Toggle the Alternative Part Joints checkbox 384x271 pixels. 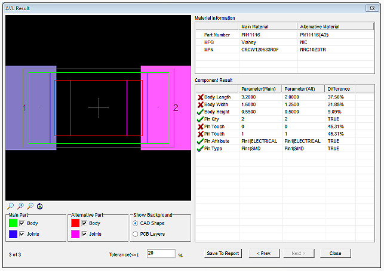(84, 234)
